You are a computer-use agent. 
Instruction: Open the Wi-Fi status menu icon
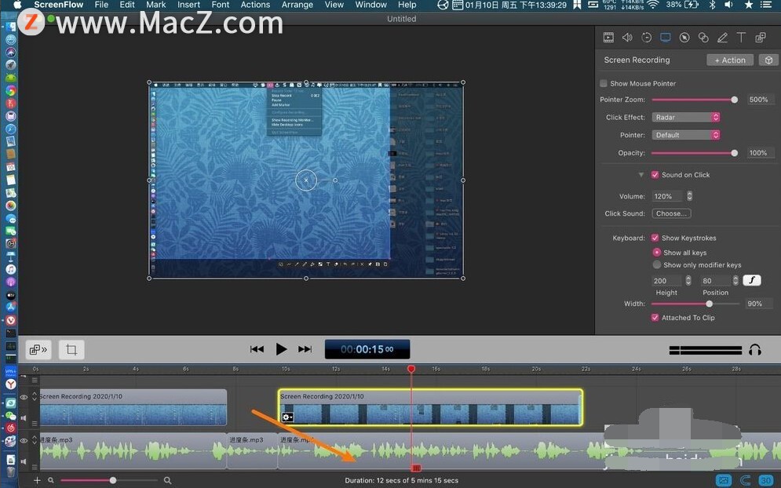653,5
